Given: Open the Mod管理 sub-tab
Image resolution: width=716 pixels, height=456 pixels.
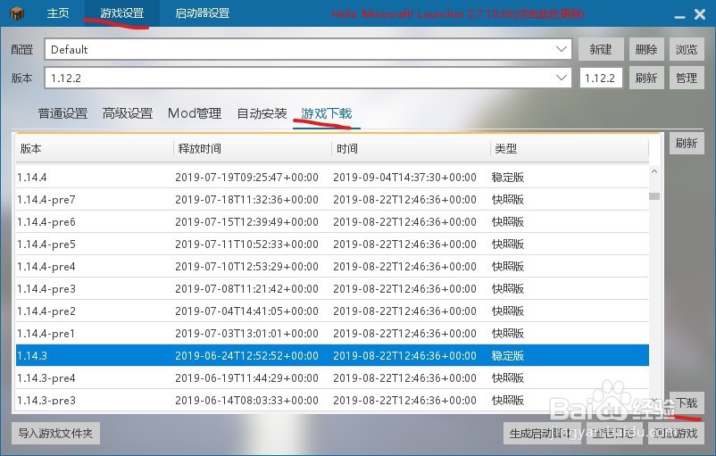Looking at the screenshot, I should [x=195, y=113].
